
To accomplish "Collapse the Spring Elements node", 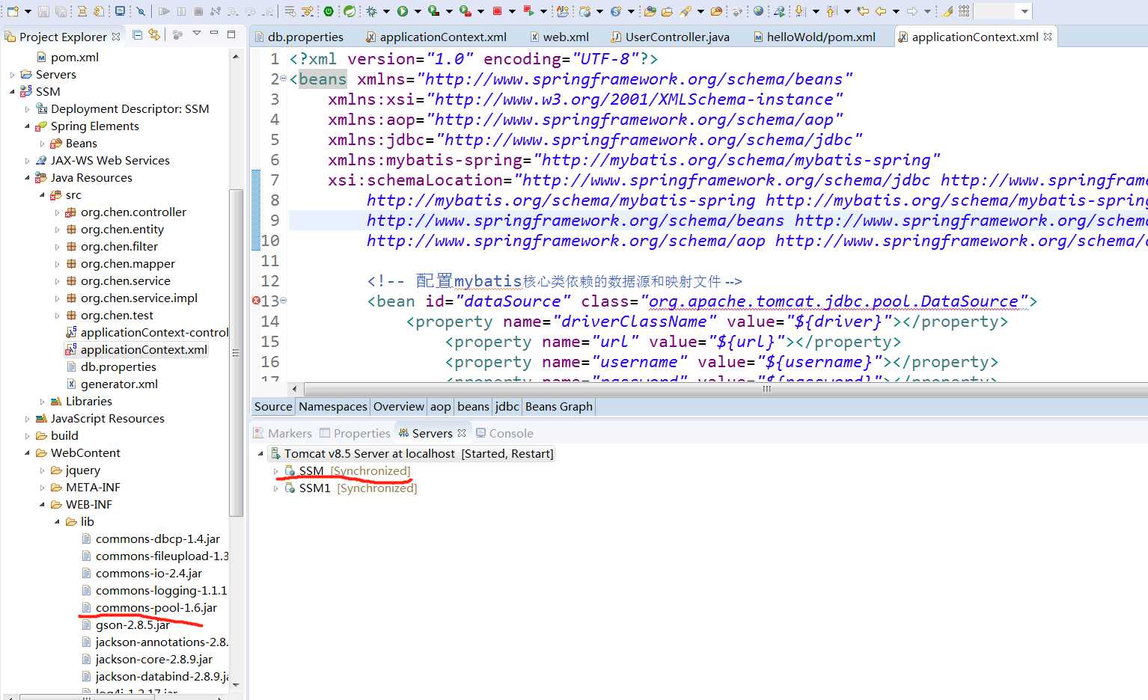I will [28, 126].
